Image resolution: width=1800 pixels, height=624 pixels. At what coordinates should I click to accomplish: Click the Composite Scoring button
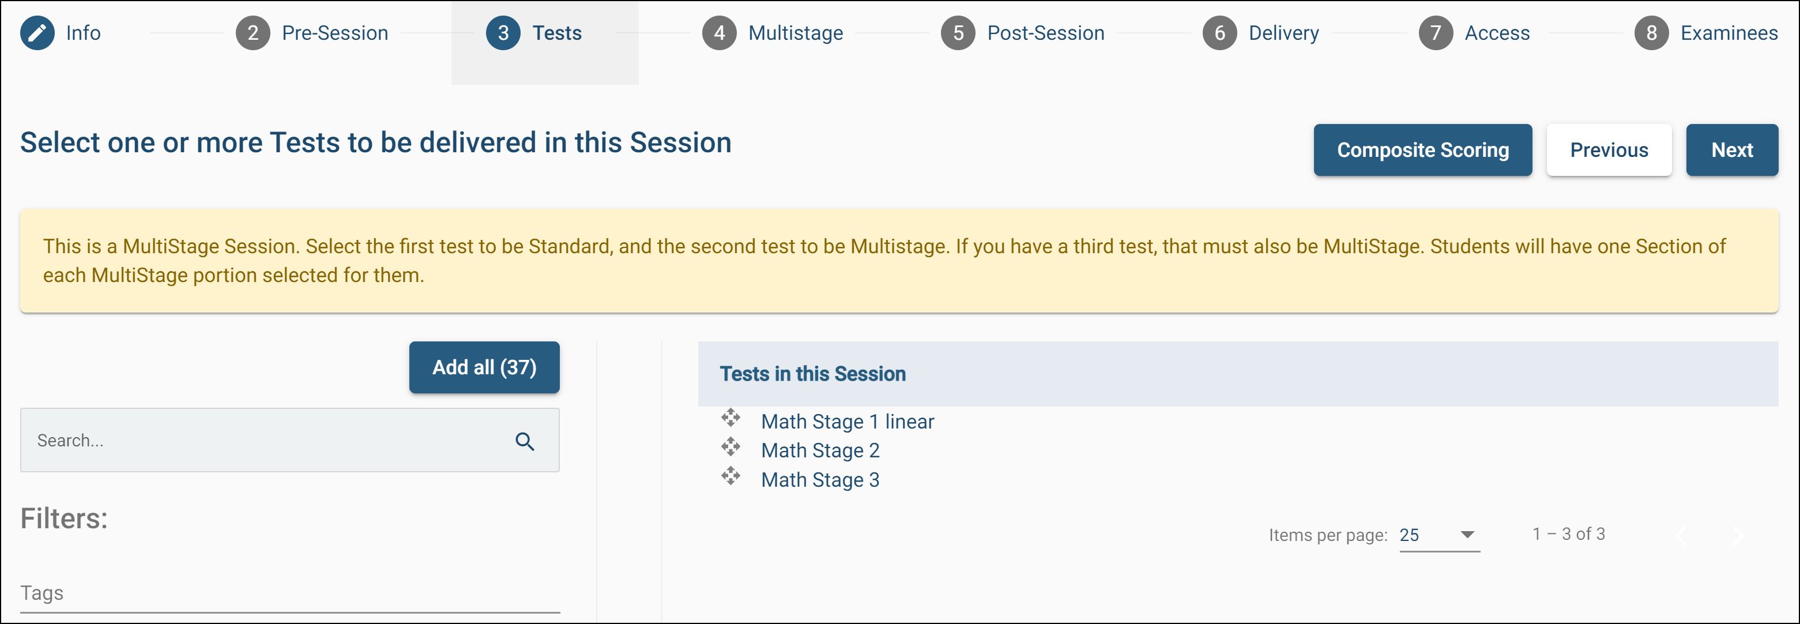pos(1422,151)
